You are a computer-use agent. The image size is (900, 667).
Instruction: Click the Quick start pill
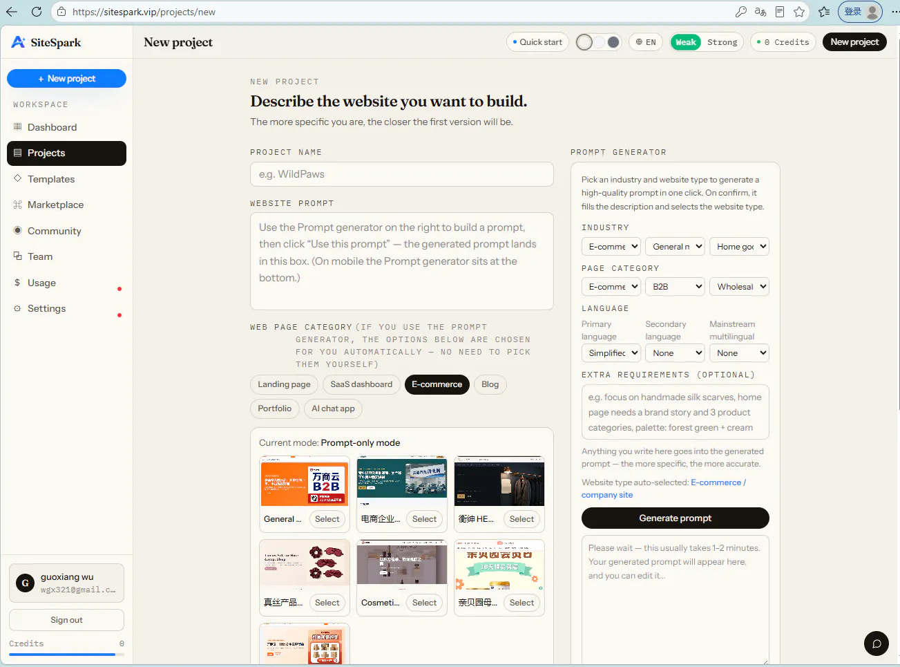point(537,42)
